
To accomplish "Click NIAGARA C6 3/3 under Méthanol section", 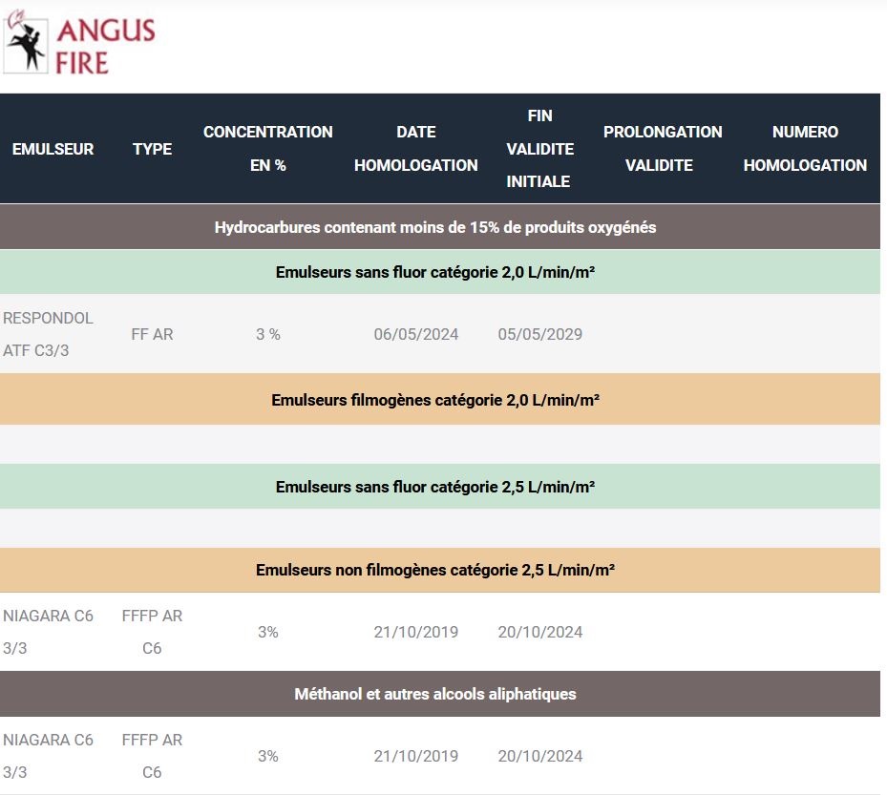I will pyautogui.click(x=49, y=756).
